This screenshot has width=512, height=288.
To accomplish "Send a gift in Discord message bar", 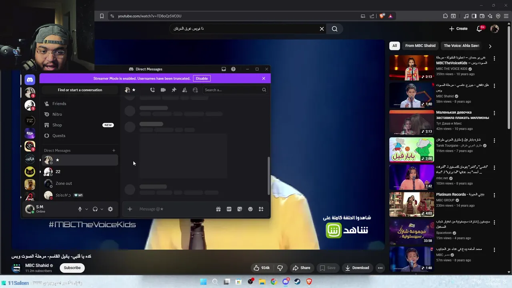I will [218, 209].
